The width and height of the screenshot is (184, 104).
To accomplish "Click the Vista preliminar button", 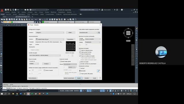I will (x=33, y=78).
